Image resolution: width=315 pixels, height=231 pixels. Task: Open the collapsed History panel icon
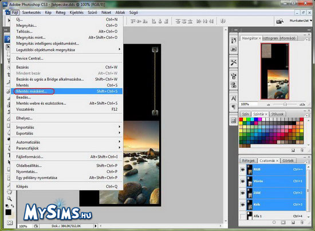click(234, 41)
